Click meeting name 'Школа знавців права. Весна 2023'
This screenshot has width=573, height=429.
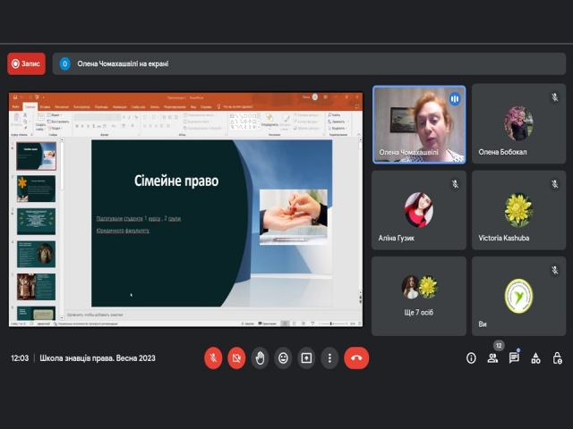coord(98,358)
